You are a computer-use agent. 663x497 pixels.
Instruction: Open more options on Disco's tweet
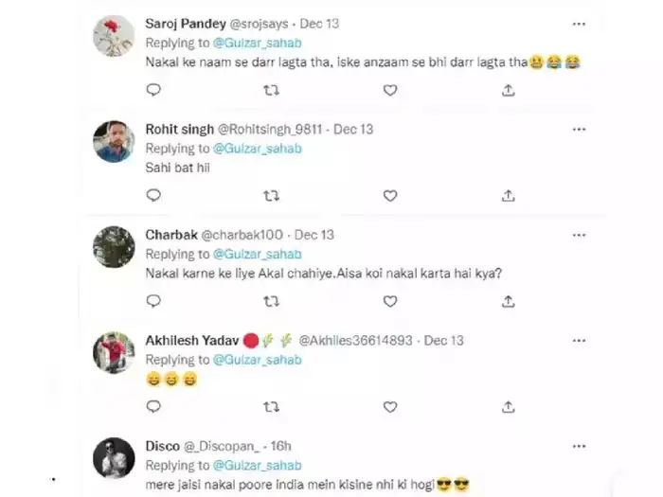579,446
